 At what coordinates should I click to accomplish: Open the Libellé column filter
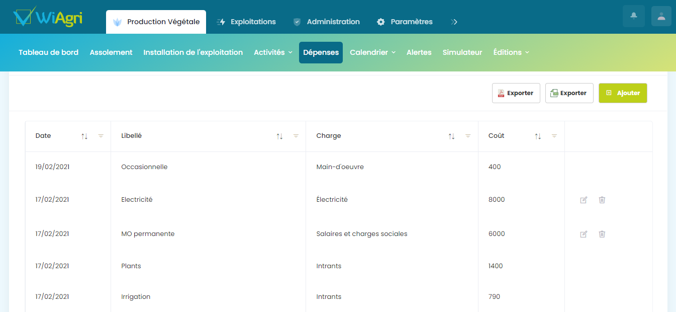tap(296, 136)
